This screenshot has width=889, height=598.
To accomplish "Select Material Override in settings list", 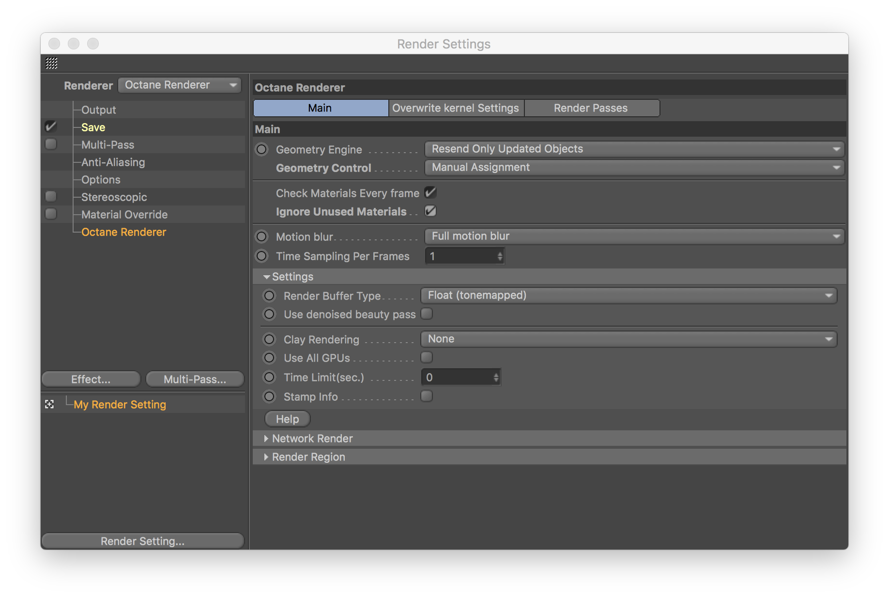I will 124,215.
